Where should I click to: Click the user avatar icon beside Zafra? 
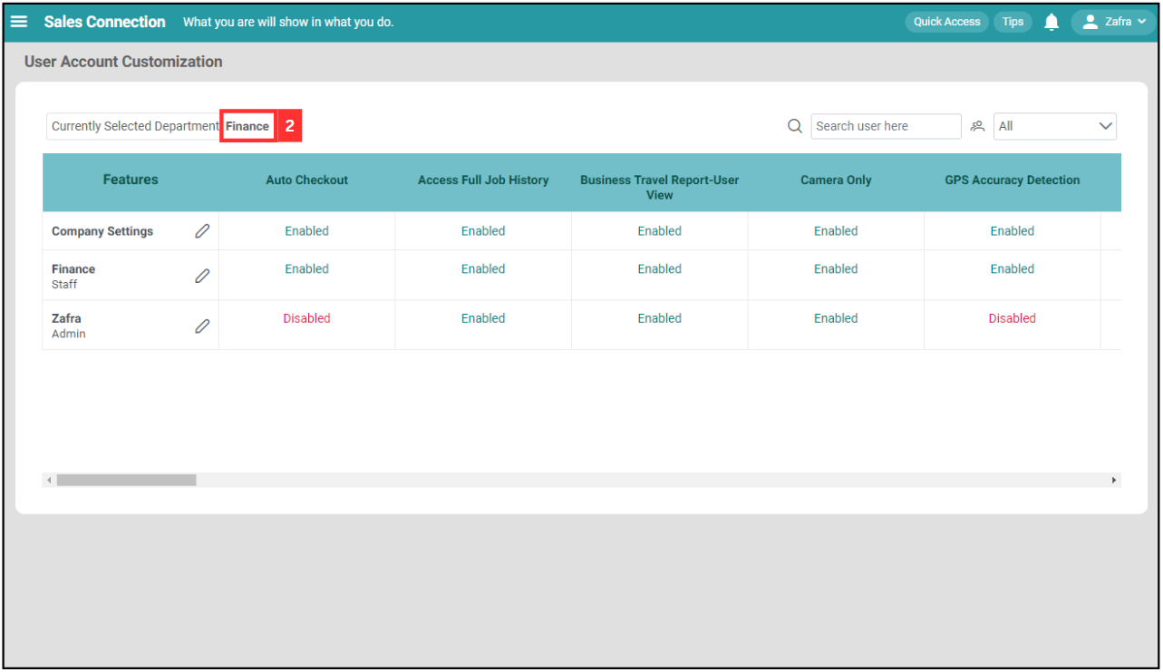tap(1090, 22)
